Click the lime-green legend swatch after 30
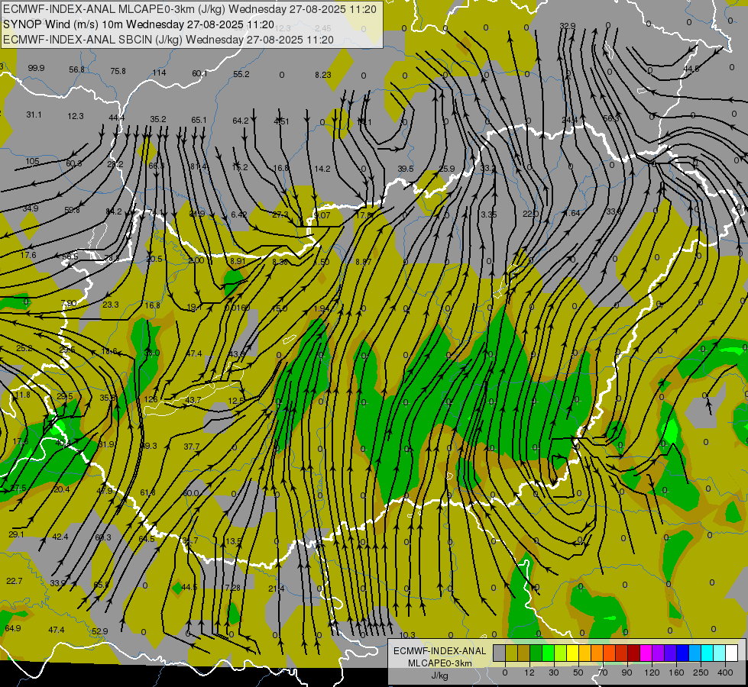The image size is (748, 687). tap(561, 653)
